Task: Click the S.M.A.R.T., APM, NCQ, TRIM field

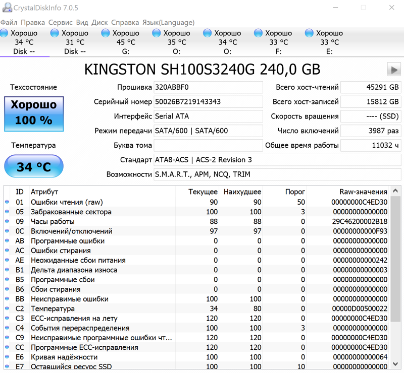Action: point(277,174)
